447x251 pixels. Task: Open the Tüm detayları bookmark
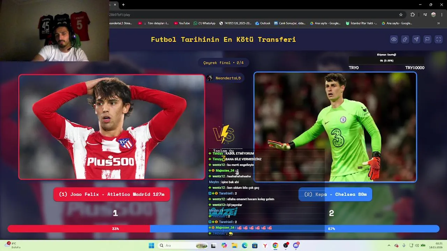(x=153, y=23)
